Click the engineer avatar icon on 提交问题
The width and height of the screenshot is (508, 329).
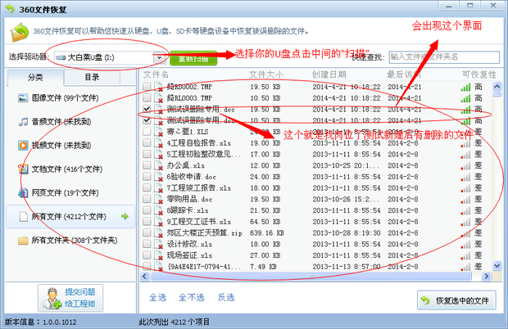coord(52,298)
